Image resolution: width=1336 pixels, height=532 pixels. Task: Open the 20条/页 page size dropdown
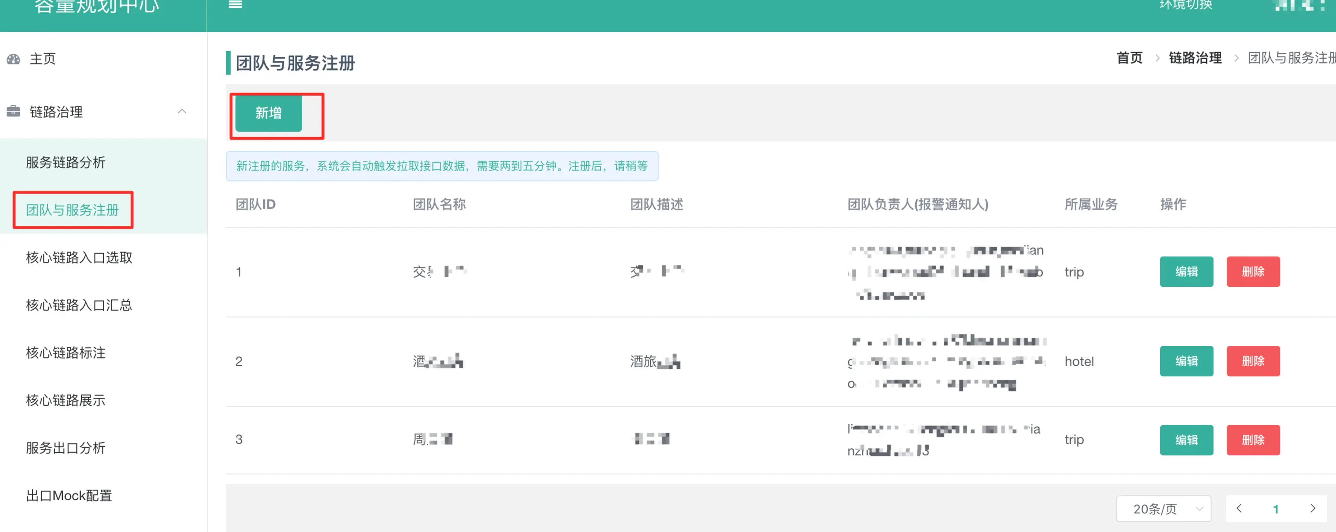pyautogui.click(x=1163, y=508)
